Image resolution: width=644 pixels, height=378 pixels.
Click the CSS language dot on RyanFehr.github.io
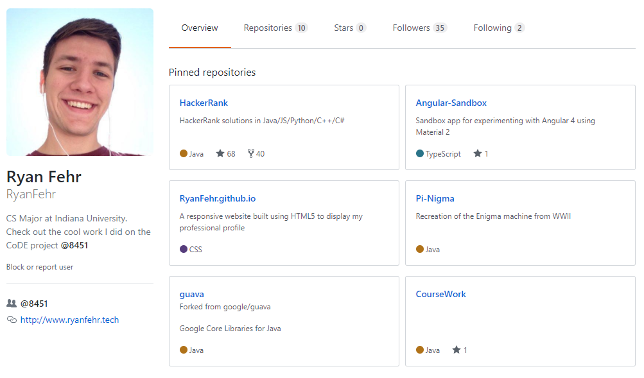click(x=183, y=249)
